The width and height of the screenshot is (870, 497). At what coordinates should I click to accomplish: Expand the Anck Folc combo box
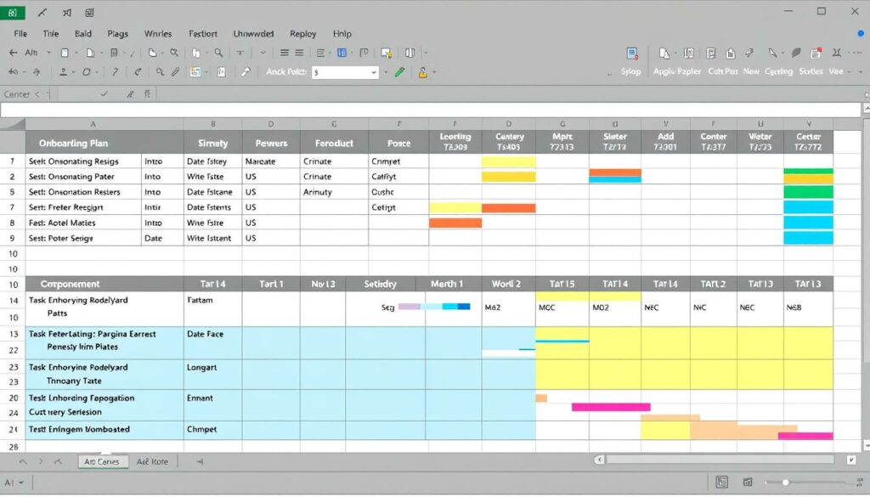tap(374, 73)
